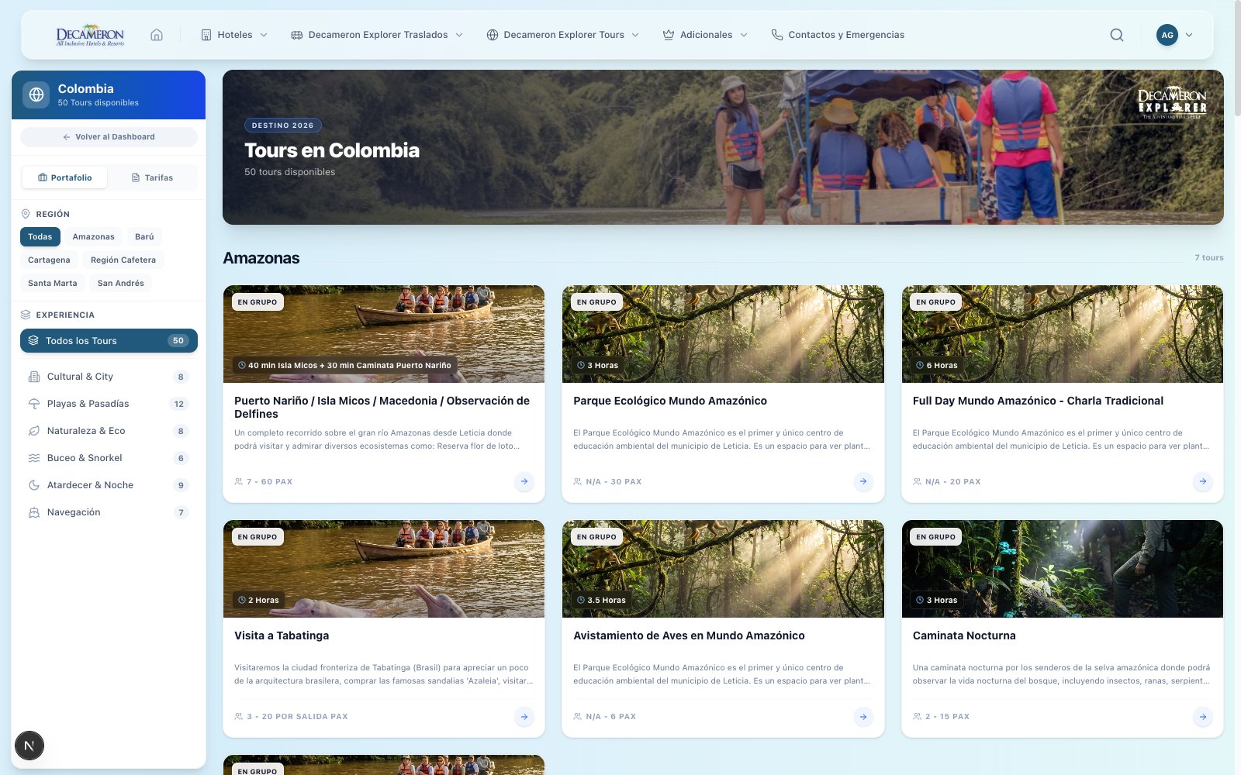Select Navegación experience
The width and height of the screenshot is (1241, 775).
109,512
